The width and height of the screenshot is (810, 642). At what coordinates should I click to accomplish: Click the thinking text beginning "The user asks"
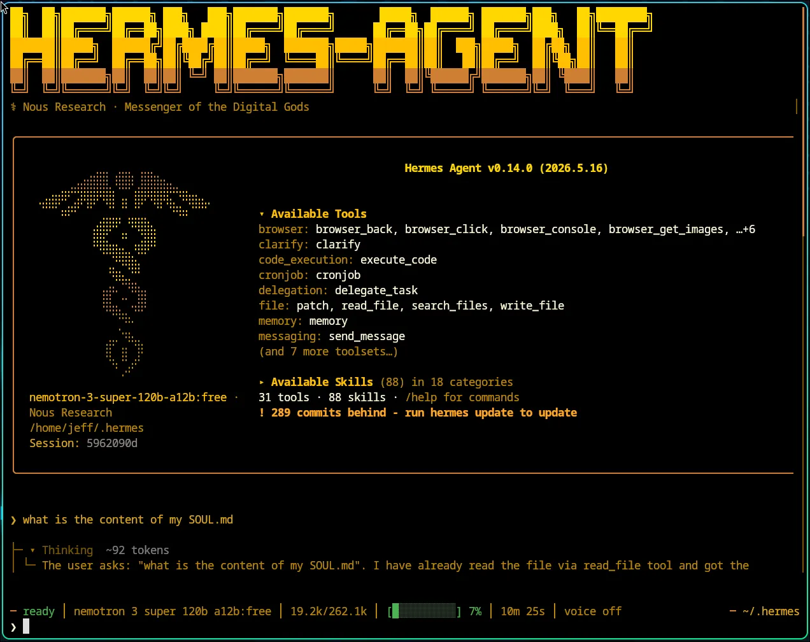click(395, 566)
